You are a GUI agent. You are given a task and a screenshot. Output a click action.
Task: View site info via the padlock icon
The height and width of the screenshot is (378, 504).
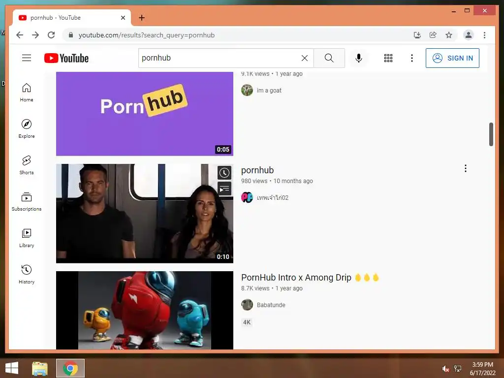coord(71,35)
